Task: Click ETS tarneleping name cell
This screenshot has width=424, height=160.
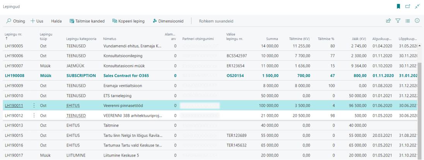Action: tap(117, 95)
